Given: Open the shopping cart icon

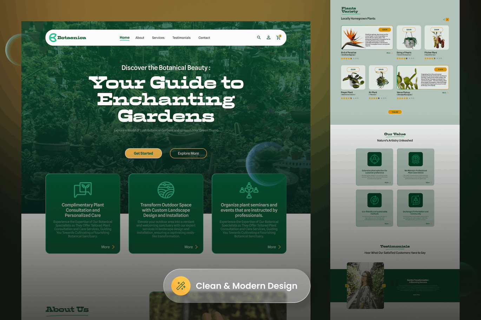Looking at the screenshot, I should point(278,38).
